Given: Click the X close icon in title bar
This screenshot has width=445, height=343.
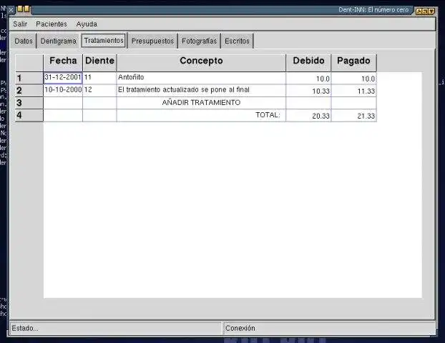Looking at the screenshot, I should (x=11, y=10).
